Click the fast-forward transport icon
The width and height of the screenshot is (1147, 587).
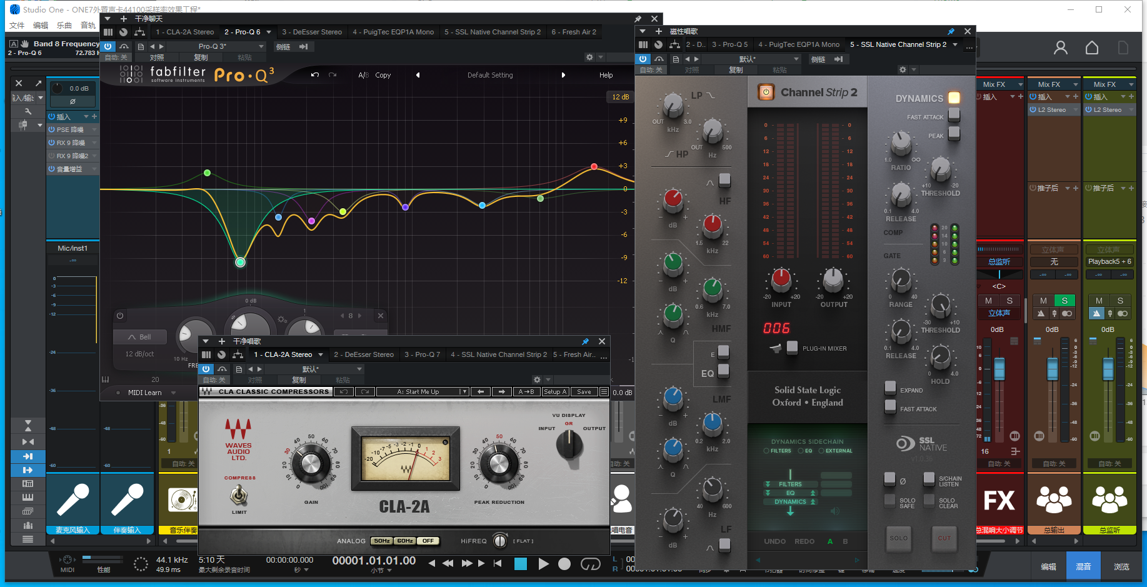point(467,563)
